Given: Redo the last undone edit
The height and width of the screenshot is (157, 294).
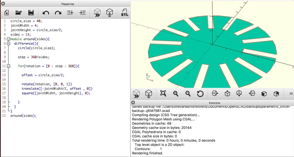Looking at the screenshot, I should coord(58,12).
